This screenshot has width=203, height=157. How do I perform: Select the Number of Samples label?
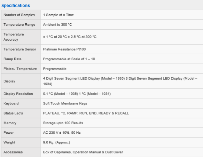click(x=19, y=15)
